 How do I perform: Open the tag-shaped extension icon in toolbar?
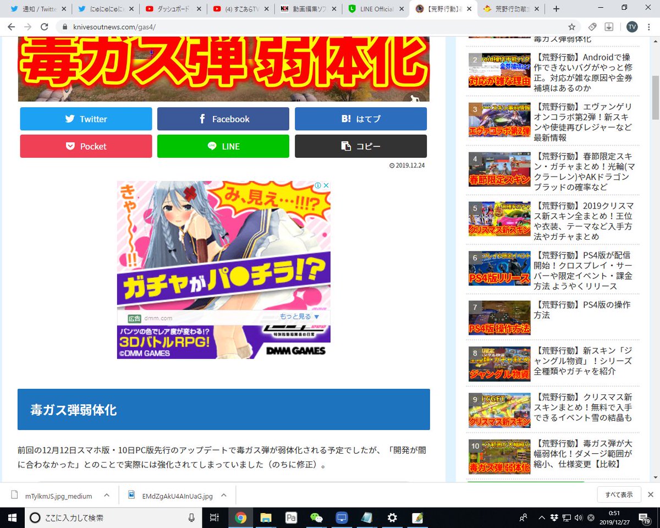tap(592, 26)
